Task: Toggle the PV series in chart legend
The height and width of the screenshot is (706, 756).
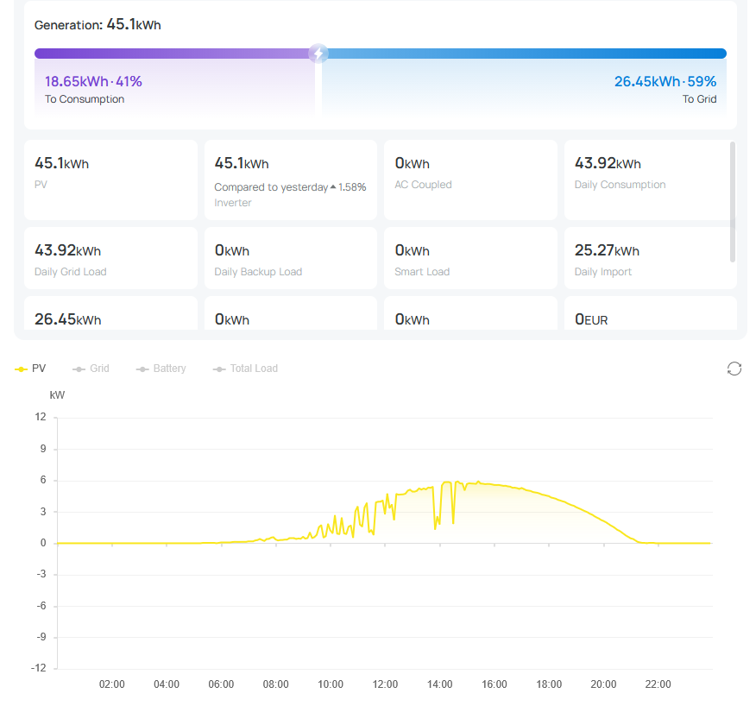Action: pos(31,369)
